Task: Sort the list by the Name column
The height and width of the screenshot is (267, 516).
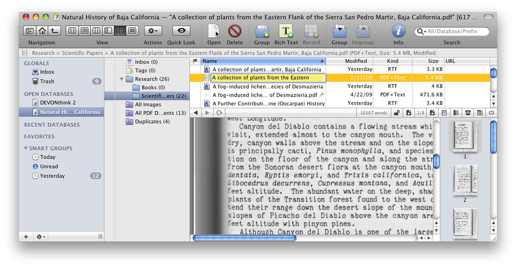Action: pyautogui.click(x=263, y=61)
